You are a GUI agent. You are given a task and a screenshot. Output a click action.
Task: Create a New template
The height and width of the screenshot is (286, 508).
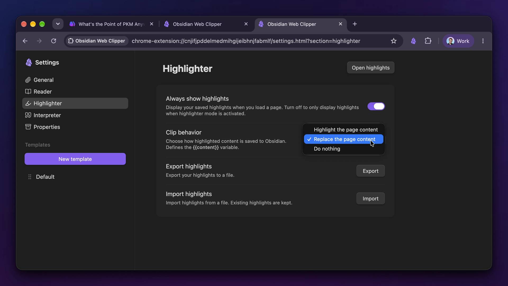75,159
